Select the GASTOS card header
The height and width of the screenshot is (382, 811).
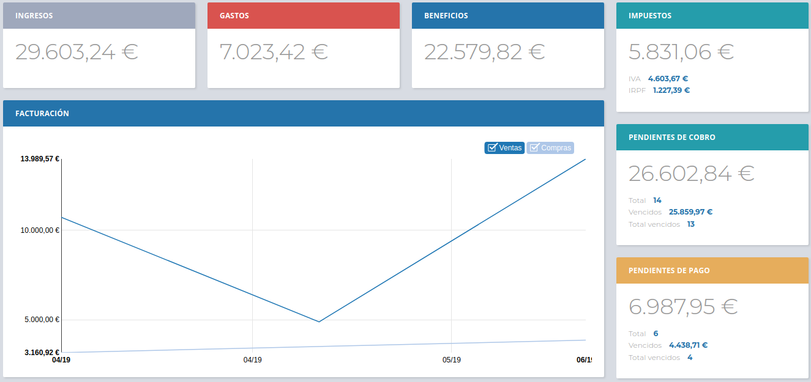click(x=303, y=16)
